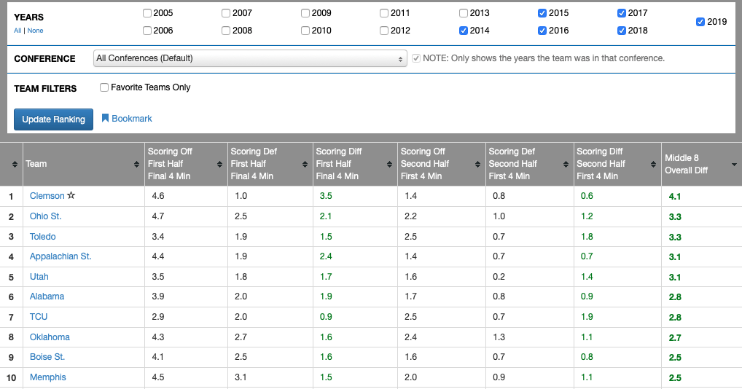
Task: Sort by the rank column arrows
Action: pos(15,164)
